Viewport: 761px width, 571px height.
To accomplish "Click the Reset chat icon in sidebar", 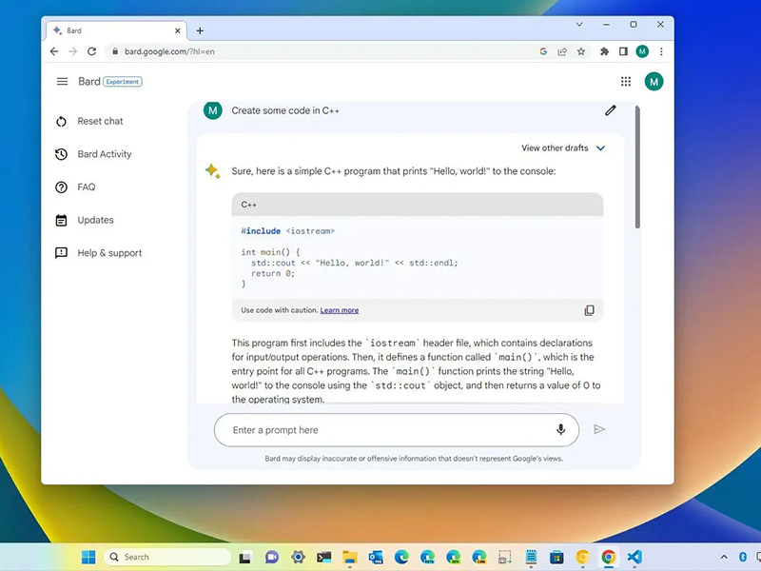I will pos(61,122).
